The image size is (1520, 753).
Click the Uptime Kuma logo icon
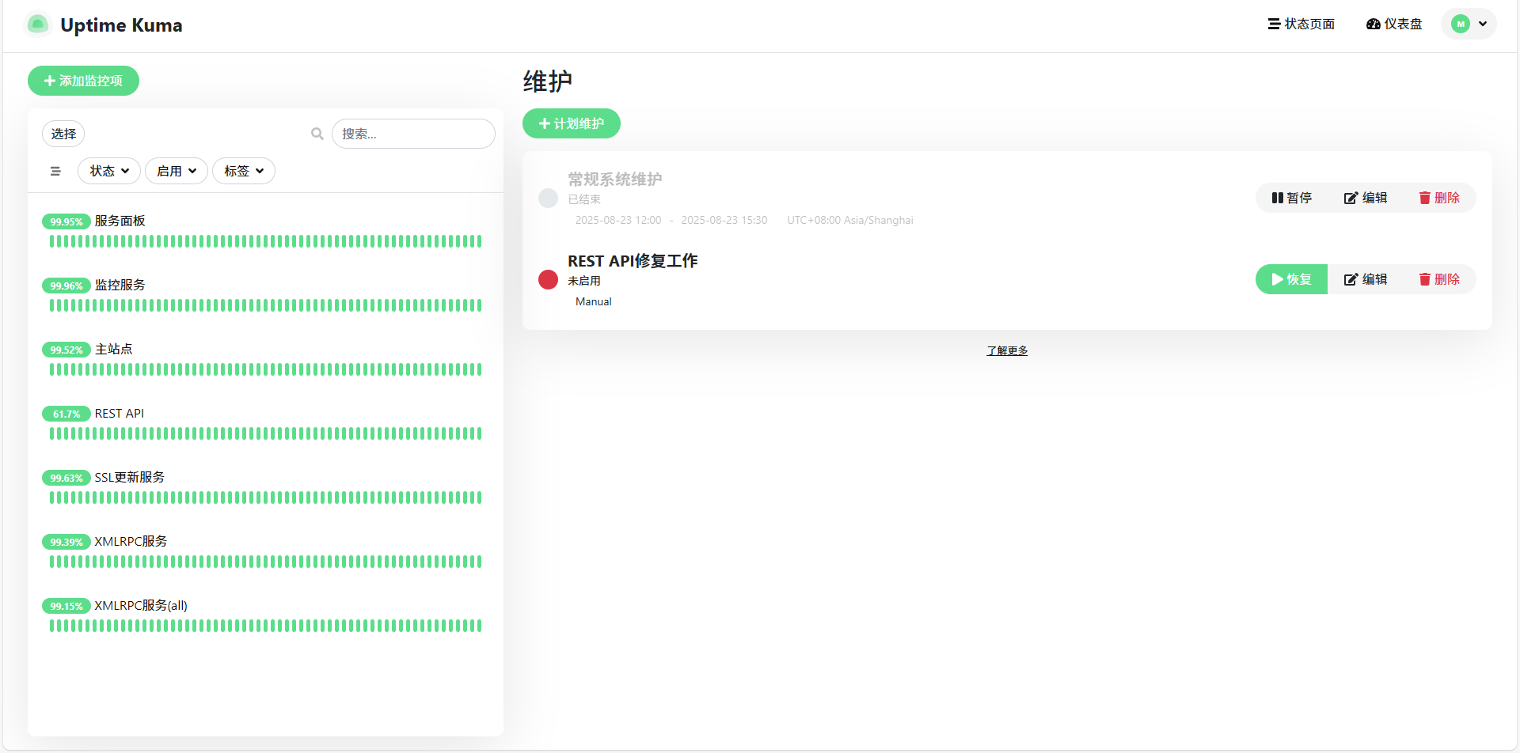pyautogui.click(x=37, y=25)
